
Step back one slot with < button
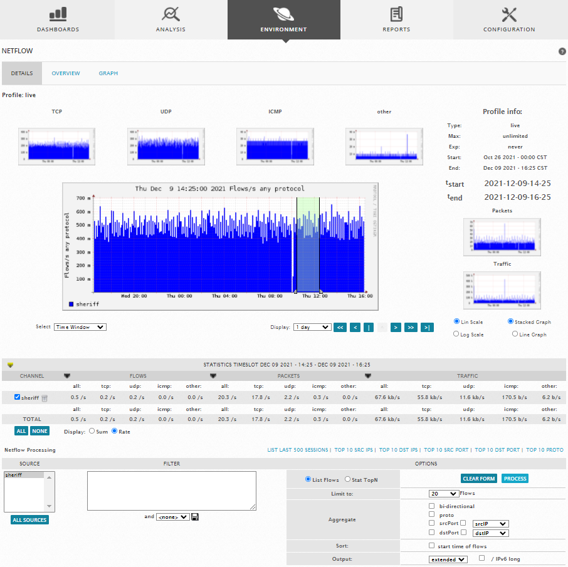[x=355, y=327]
